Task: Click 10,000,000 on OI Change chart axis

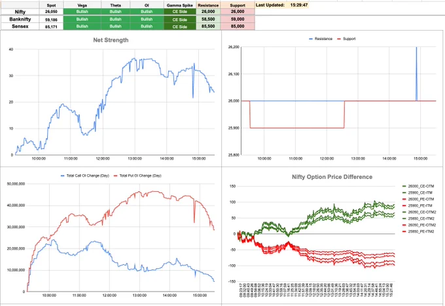Action: click(x=16, y=270)
